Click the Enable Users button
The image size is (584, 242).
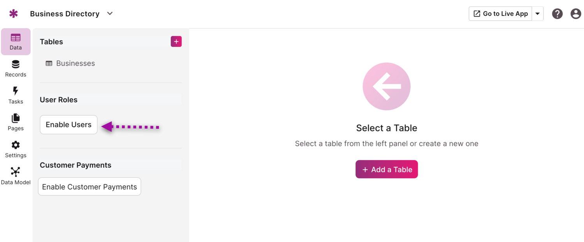click(69, 125)
